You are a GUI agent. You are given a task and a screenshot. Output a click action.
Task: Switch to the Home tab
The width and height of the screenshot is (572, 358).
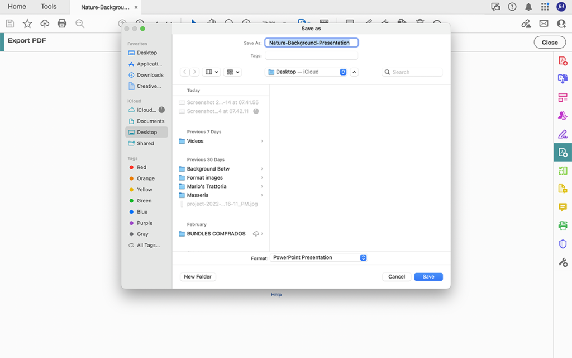(17, 6)
